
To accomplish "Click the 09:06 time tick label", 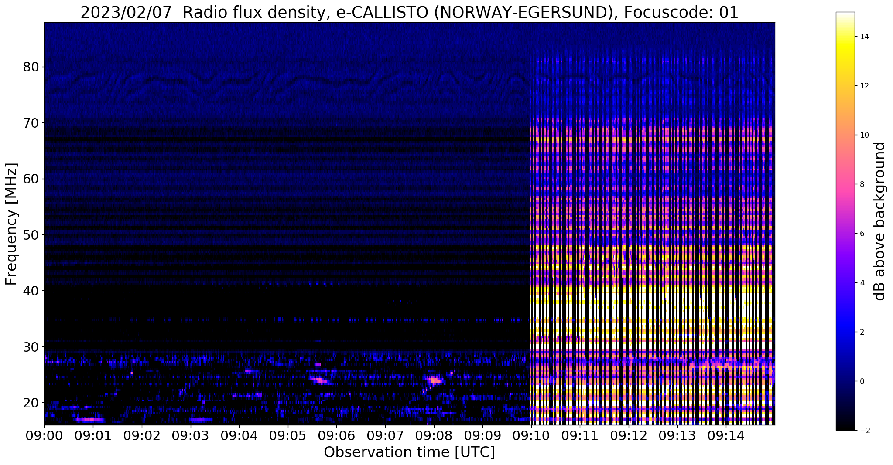I will tap(336, 435).
